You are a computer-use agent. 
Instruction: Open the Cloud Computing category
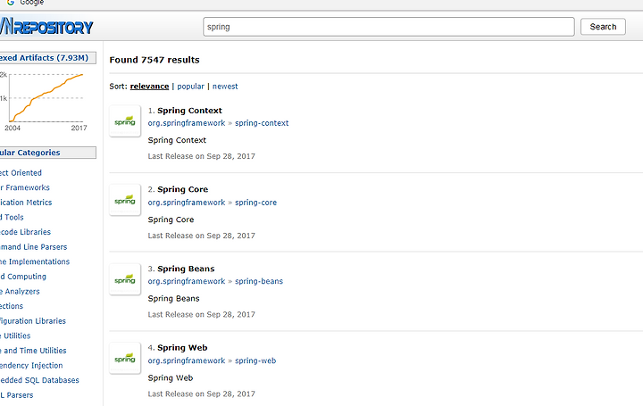point(23,277)
